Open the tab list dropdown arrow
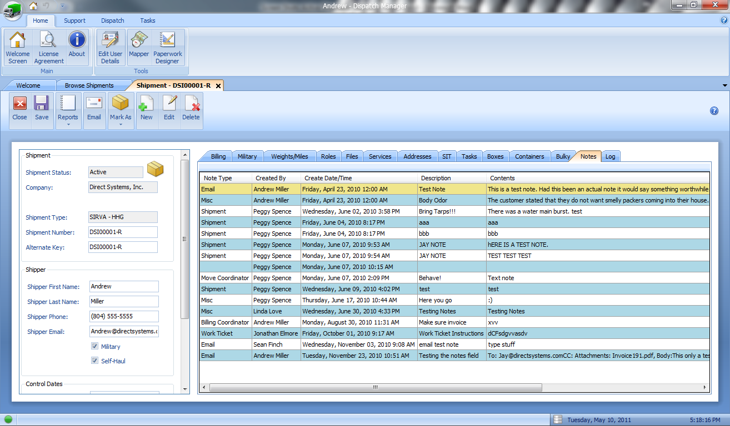The image size is (730, 426). (724, 85)
